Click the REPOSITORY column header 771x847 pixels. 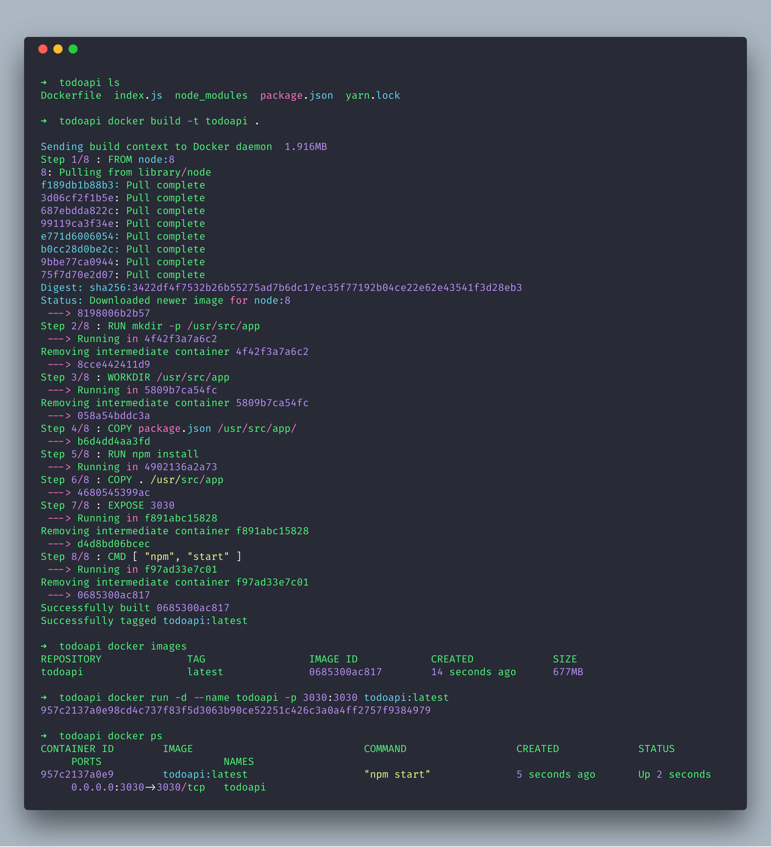pyautogui.click(x=71, y=659)
